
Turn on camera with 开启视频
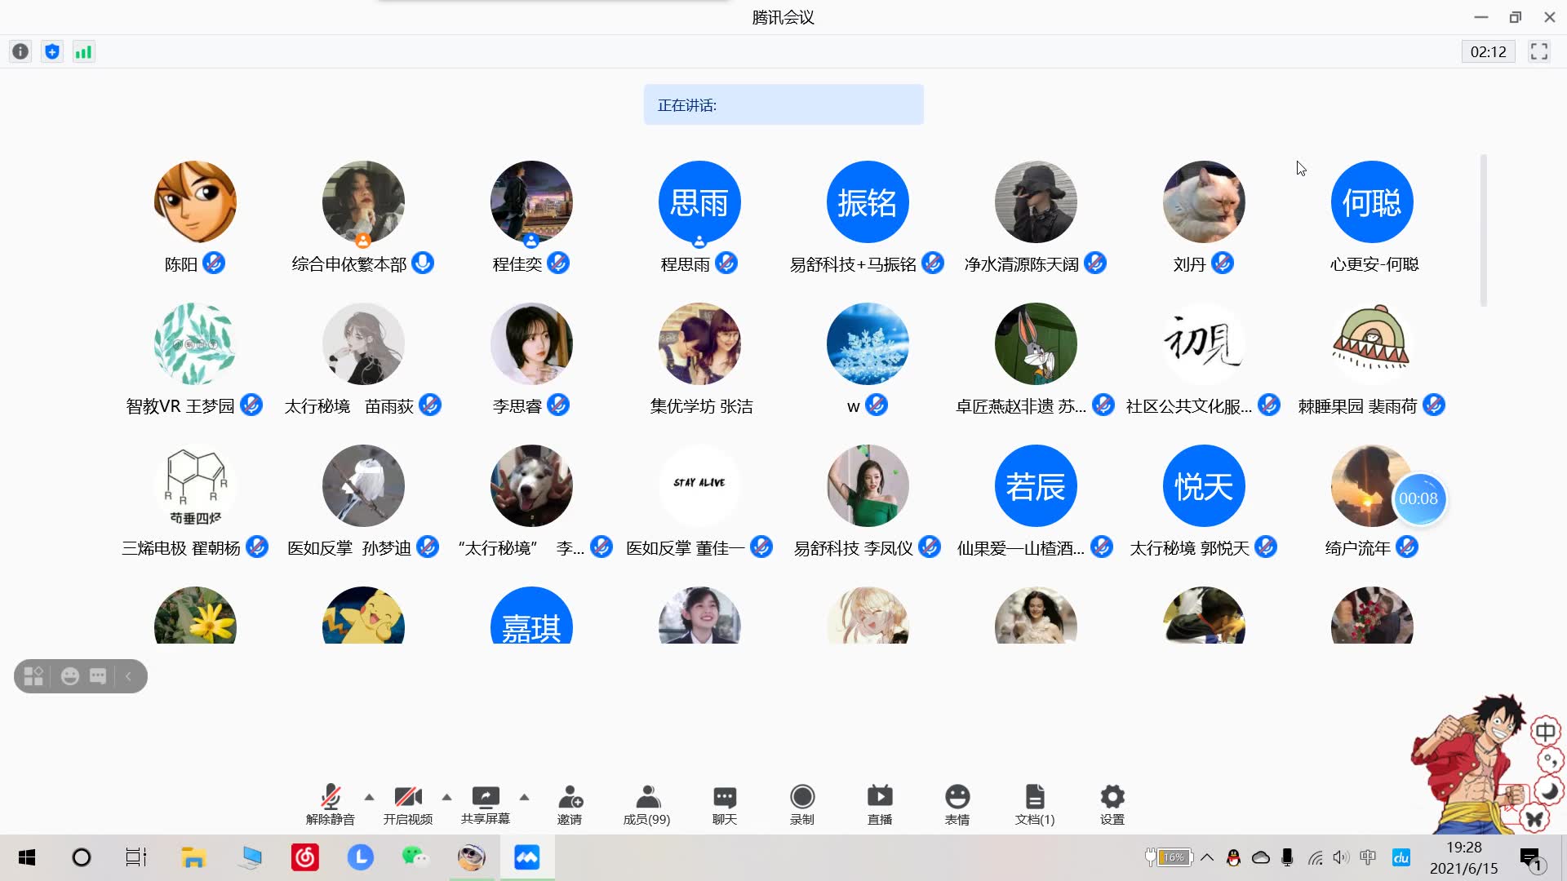[408, 804]
